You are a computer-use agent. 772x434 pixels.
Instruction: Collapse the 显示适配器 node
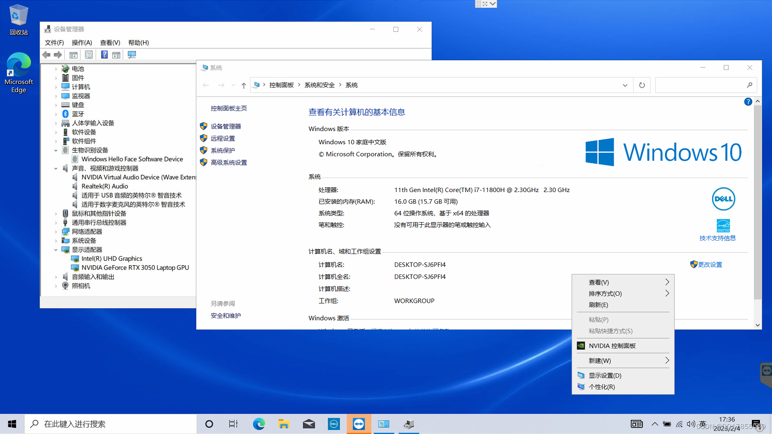pos(56,250)
